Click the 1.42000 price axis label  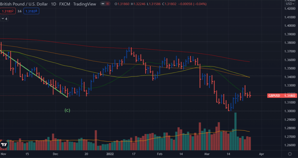coord(290,8)
